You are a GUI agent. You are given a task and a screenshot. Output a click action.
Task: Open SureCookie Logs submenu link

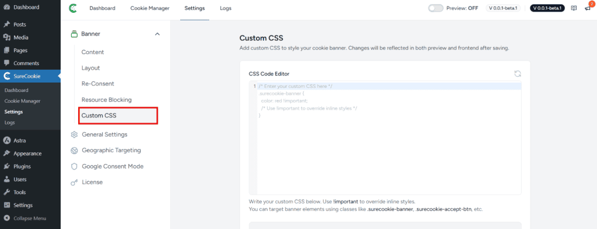9,123
